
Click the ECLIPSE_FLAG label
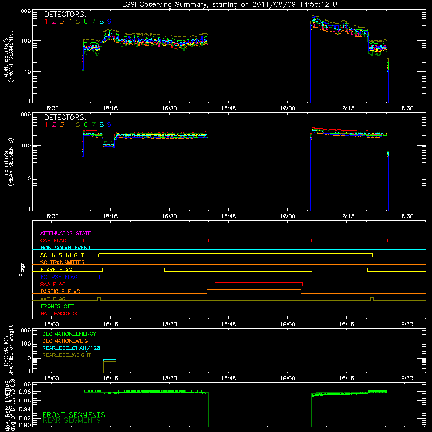59,277
